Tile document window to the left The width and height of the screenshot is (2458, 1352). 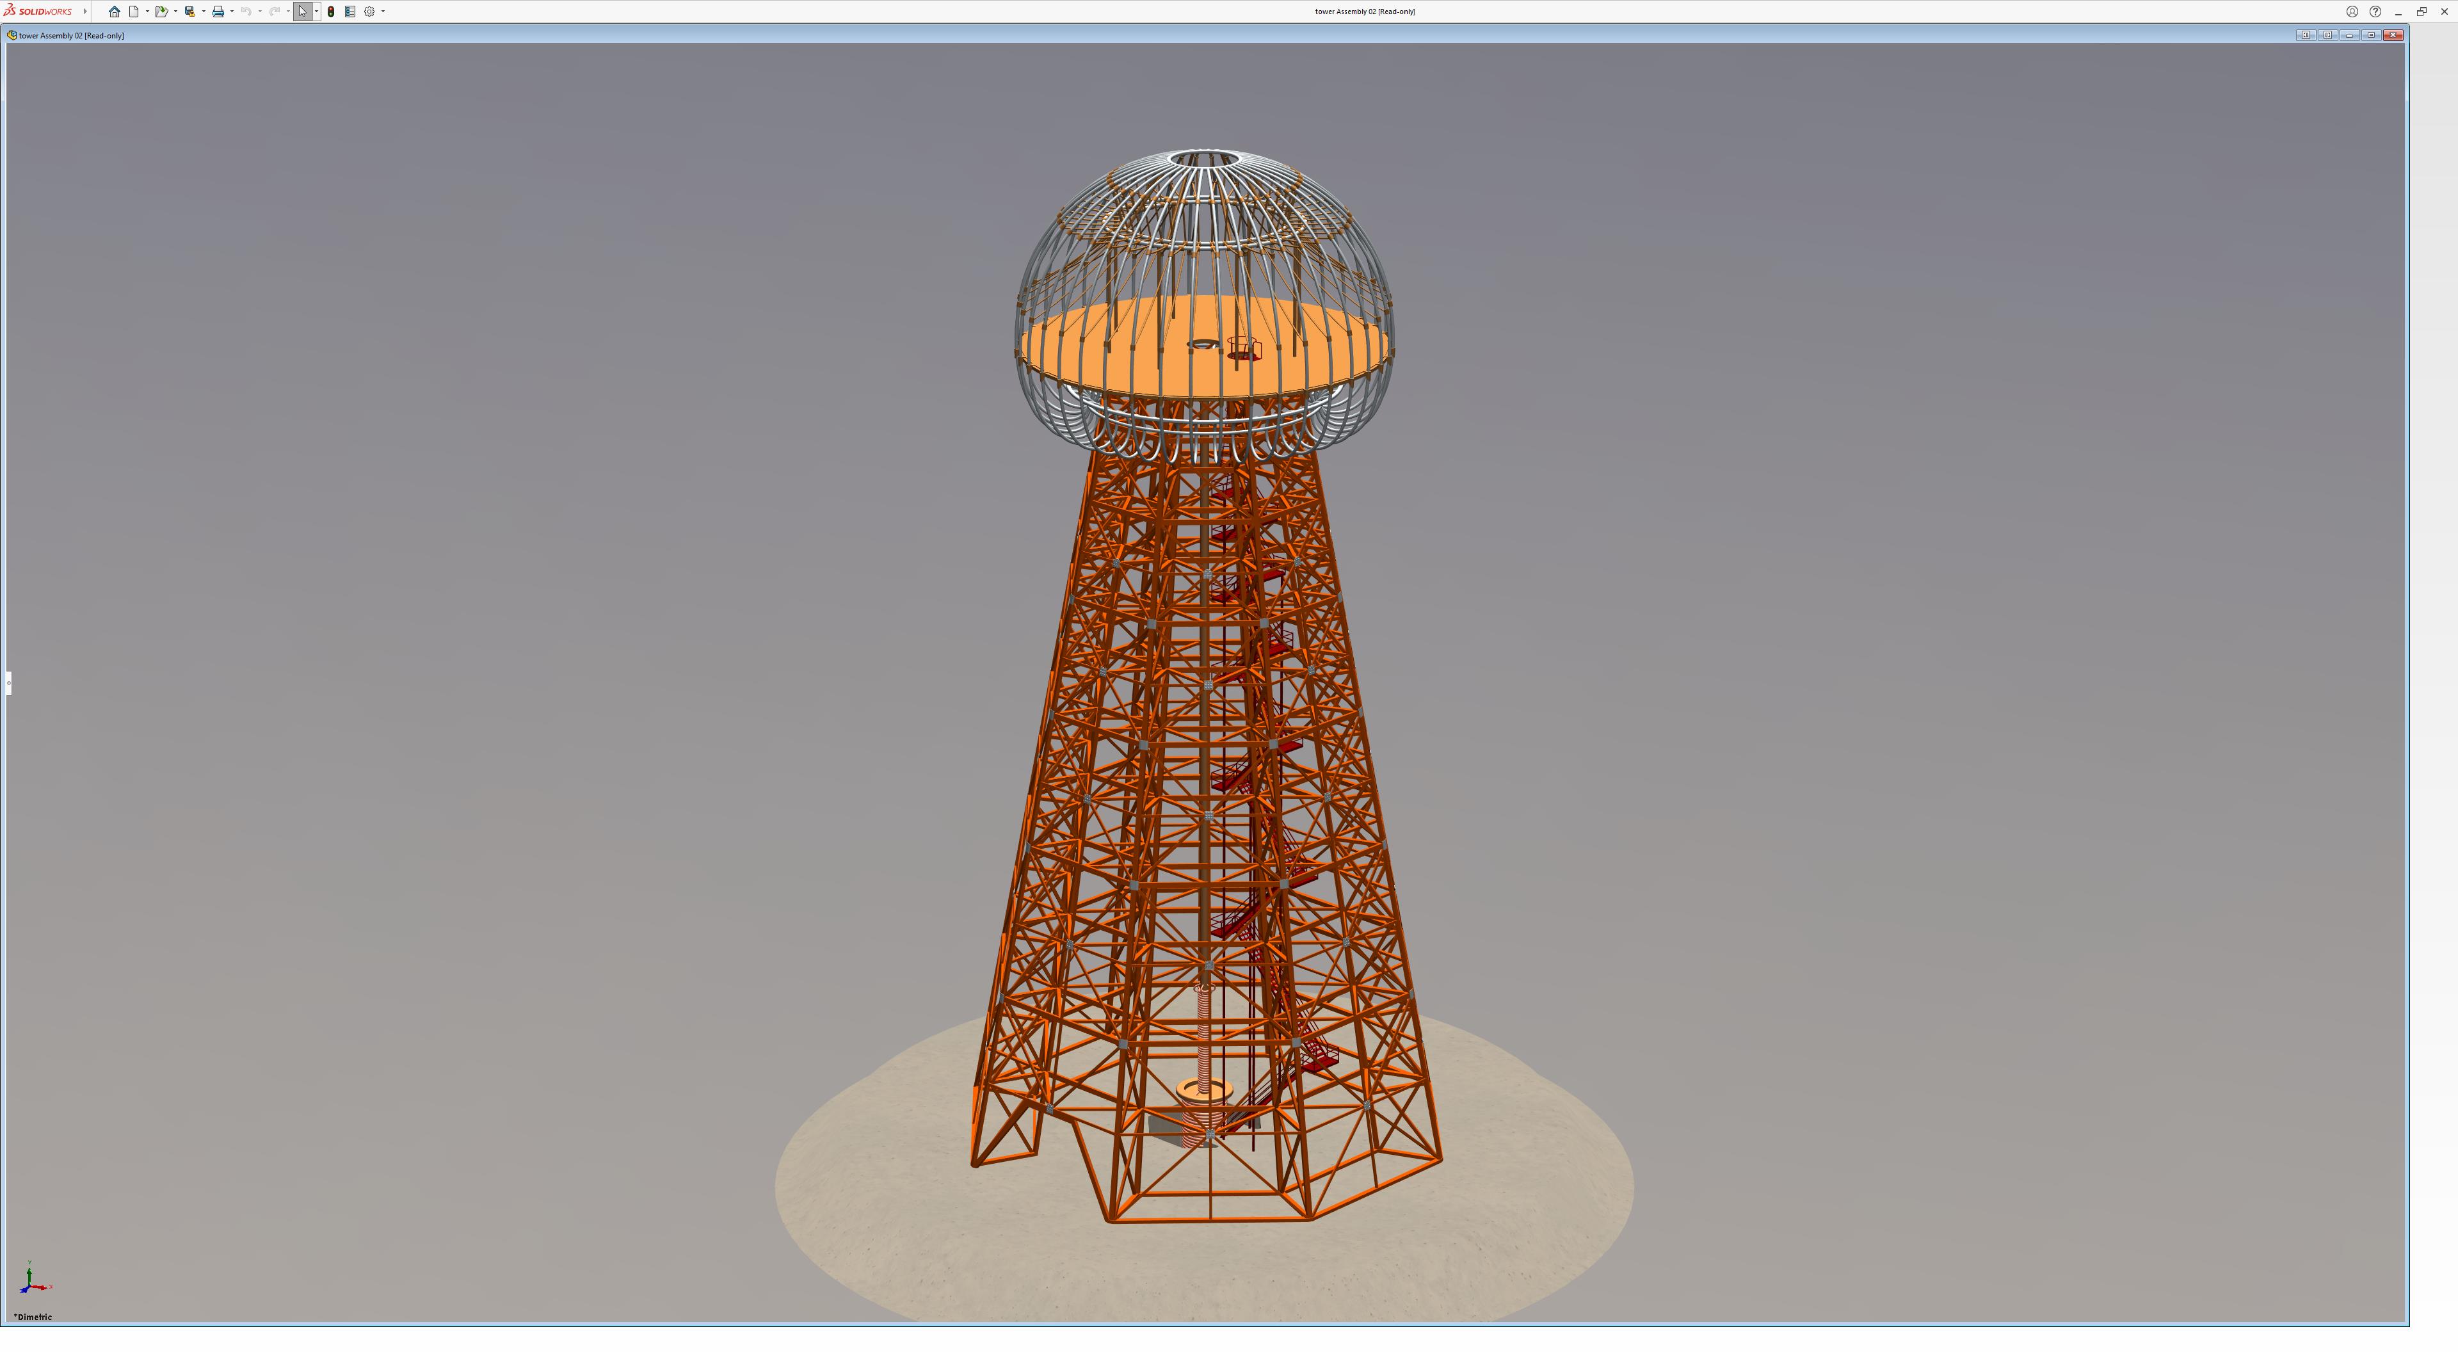coord(2305,35)
